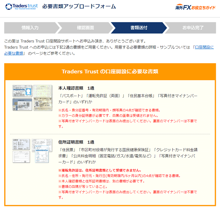This screenshot has height=209, width=220.
Task: Click the note 書類の四隅が写っていること
Action: [83, 187]
